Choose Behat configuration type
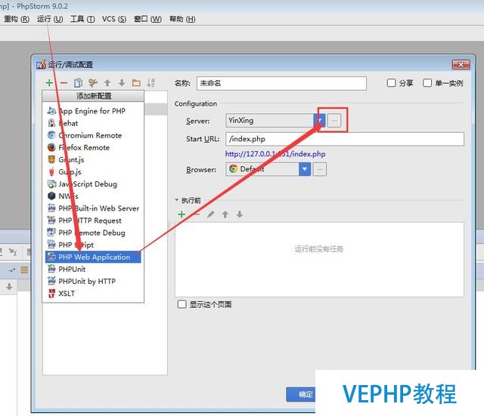484x416 pixels. (93, 123)
